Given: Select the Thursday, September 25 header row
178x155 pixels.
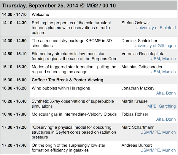Looking at the screenshot, I should tap(89, 6).
